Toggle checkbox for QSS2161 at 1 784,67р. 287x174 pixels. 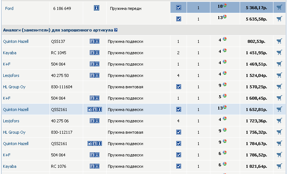tap(179, 143)
